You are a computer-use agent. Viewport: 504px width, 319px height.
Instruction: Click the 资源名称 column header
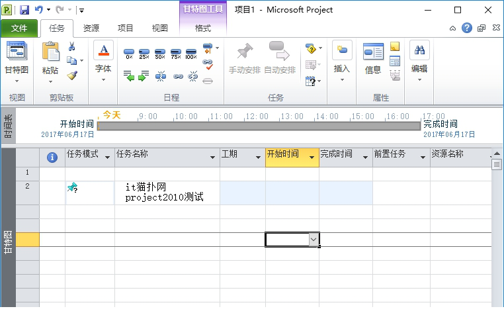(x=460, y=158)
